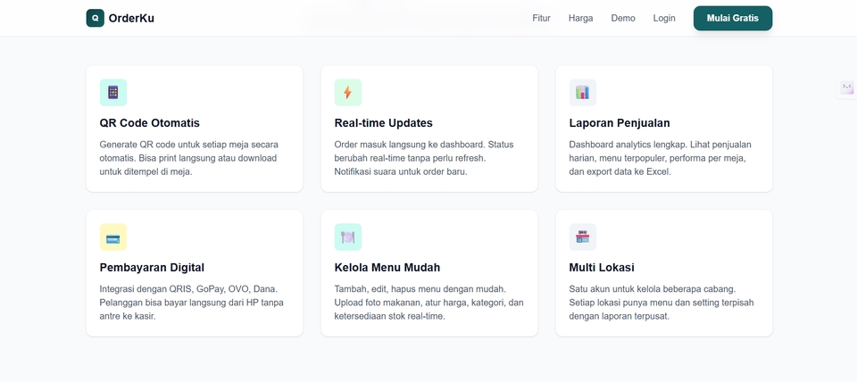Image resolution: width=857 pixels, height=391 pixels.
Task: Click the 'Tambah, edit, hapus menu' description
Action: (429, 303)
